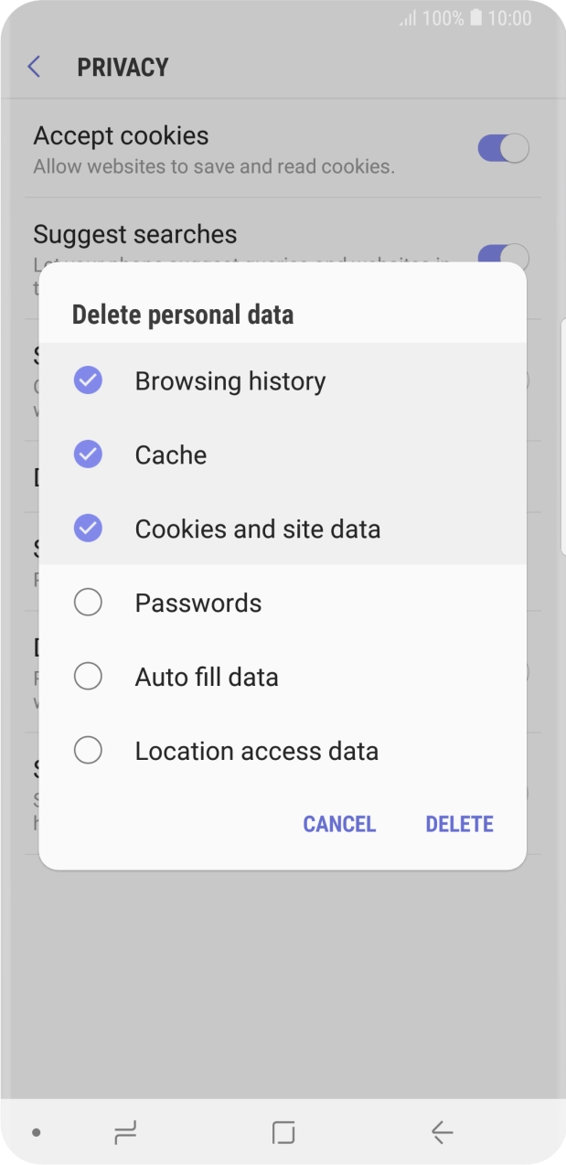Deselect Cookies and site data
Viewport: 566px width, 1165px height.
tap(88, 529)
